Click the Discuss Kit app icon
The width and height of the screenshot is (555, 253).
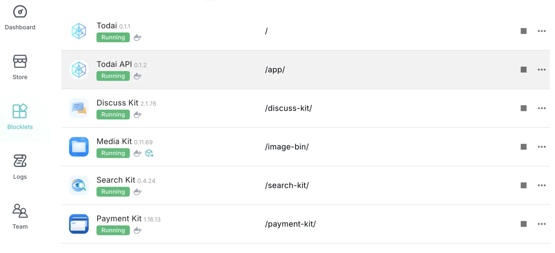click(79, 108)
